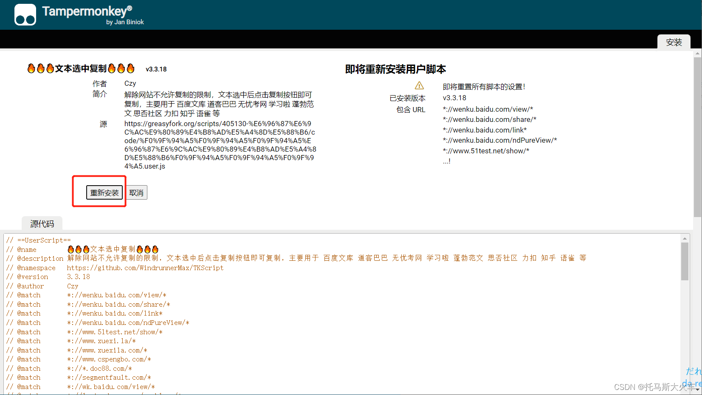Click the @version 3.3.18 line in the source

tap(48, 277)
